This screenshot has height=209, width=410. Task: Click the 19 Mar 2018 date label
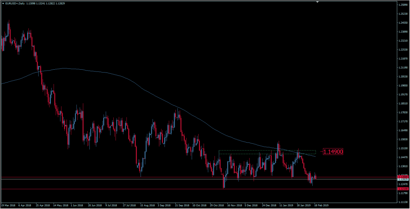point(8,206)
